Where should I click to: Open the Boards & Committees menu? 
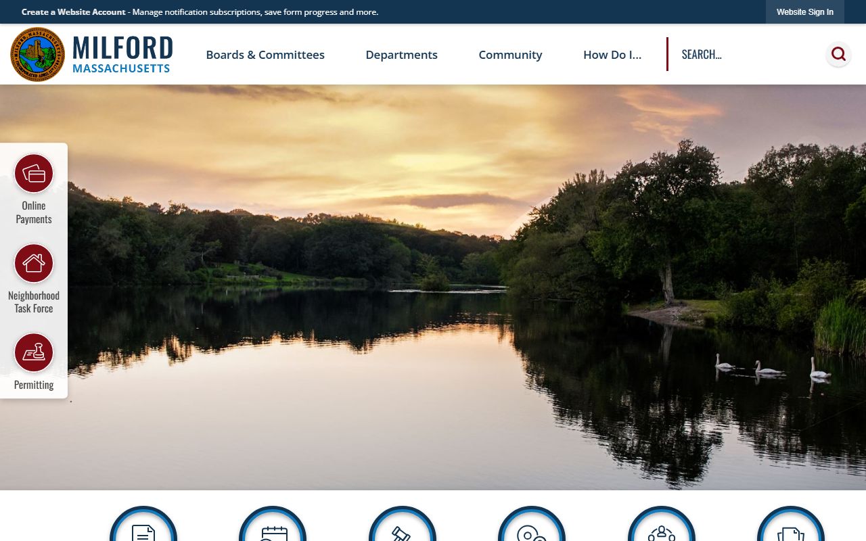(265, 55)
